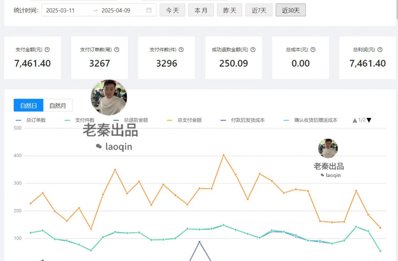Open the calendar icon in date picker
The image size is (398, 261).
(x=149, y=10)
